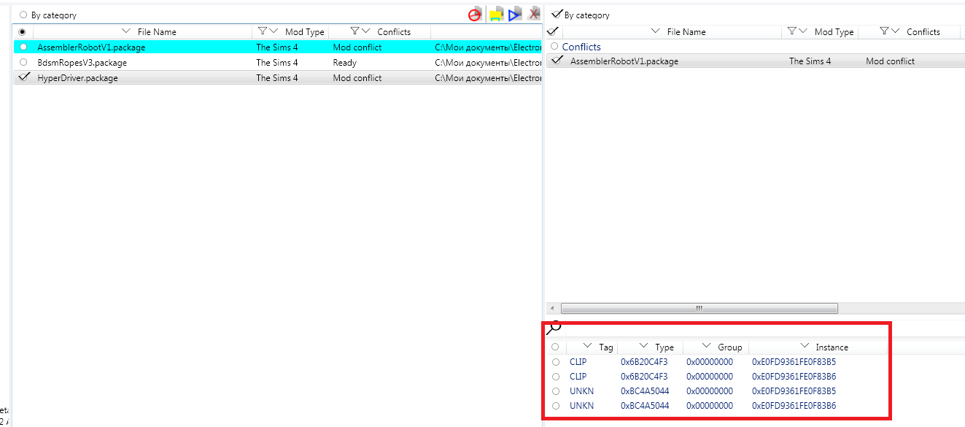Screen dimensions: 965x427
Task: Click the Conflicts filter funnel in right pane
Action: [885, 31]
